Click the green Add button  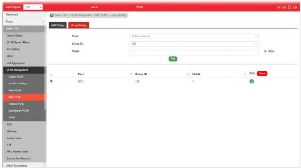[173, 59]
